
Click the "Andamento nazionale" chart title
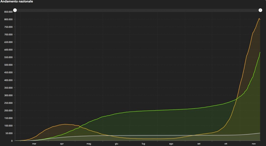coord(17,2)
